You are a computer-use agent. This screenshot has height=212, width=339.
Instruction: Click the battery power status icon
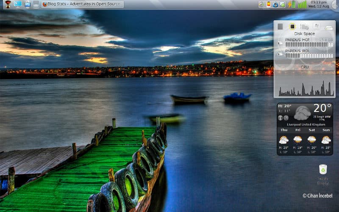point(292,5)
